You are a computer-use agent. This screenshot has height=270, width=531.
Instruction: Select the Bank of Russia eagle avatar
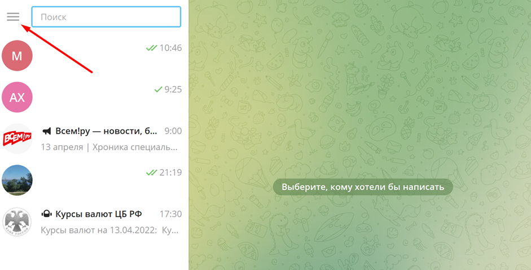(17, 222)
